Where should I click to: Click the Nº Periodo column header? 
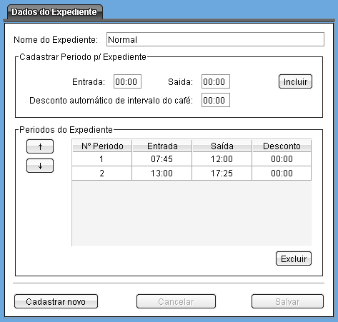pyautogui.click(x=102, y=146)
